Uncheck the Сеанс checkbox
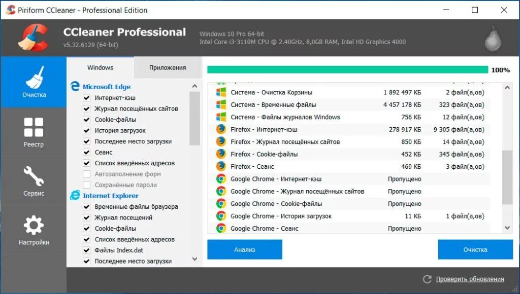520x294 pixels. coord(86,152)
